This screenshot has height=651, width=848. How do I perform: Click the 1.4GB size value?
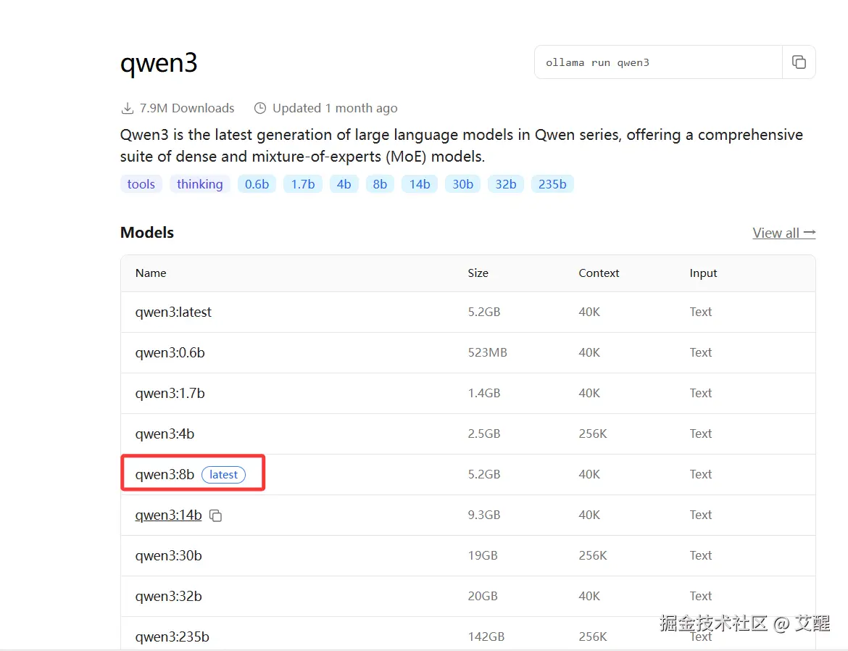coord(484,394)
